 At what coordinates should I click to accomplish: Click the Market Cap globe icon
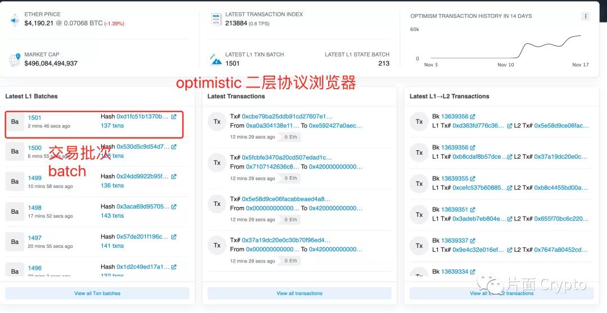pyautogui.click(x=15, y=59)
